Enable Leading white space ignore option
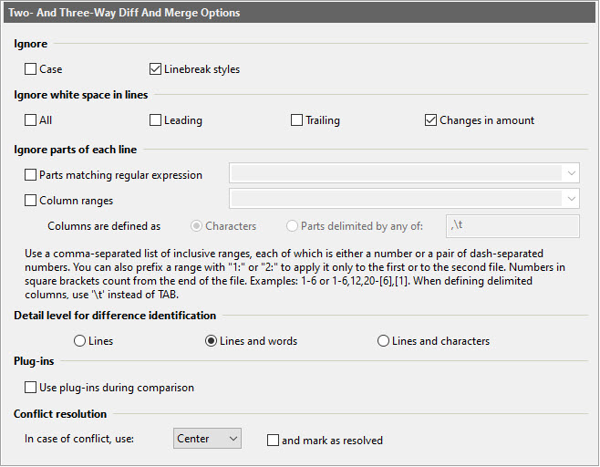The image size is (600, 467). 156,120
